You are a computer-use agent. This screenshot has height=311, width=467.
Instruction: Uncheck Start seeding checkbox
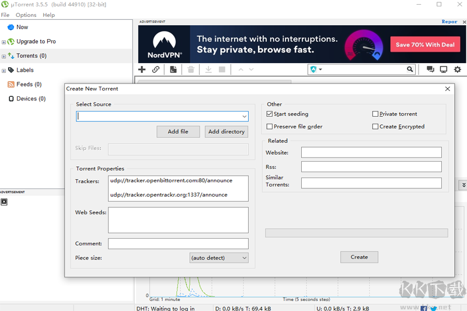[270, 114]
